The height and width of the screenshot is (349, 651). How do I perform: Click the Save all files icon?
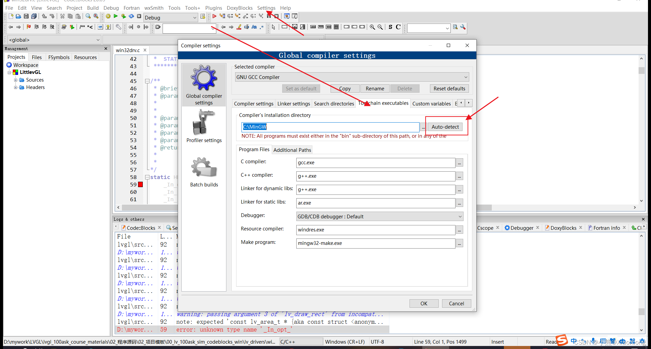tap(34, 16)
